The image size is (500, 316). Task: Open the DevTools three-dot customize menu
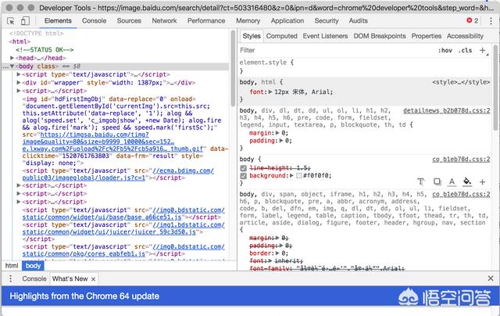click(491, 21)
